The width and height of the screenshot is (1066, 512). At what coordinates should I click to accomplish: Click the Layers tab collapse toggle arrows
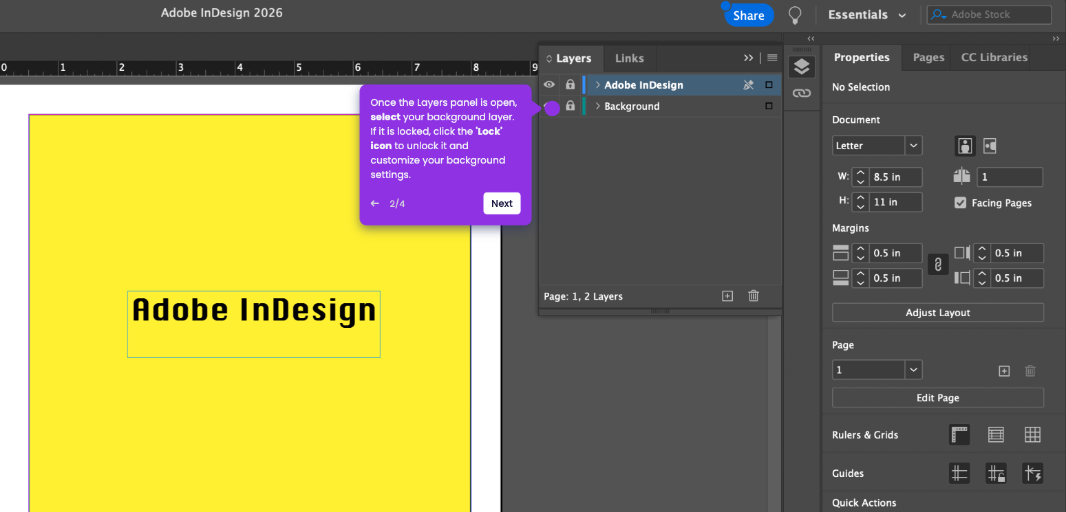tap(549, 59)
